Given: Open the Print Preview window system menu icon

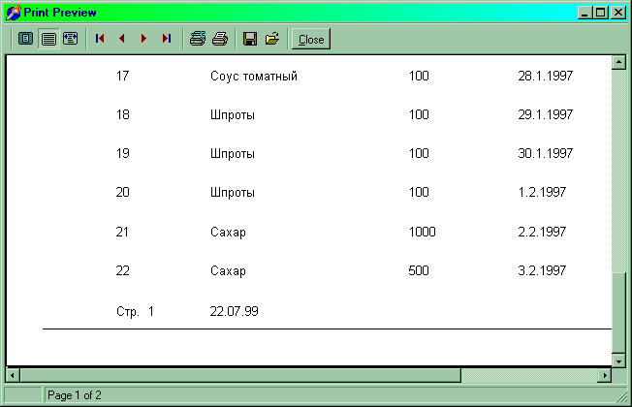Looking at the screenshot, I should [x=13, y=13].
